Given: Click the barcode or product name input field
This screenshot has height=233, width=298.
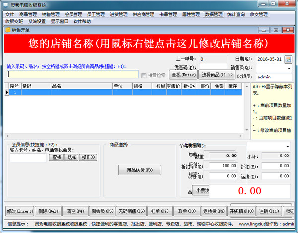Looking at the screenshot, I should (x=73, y=74).
